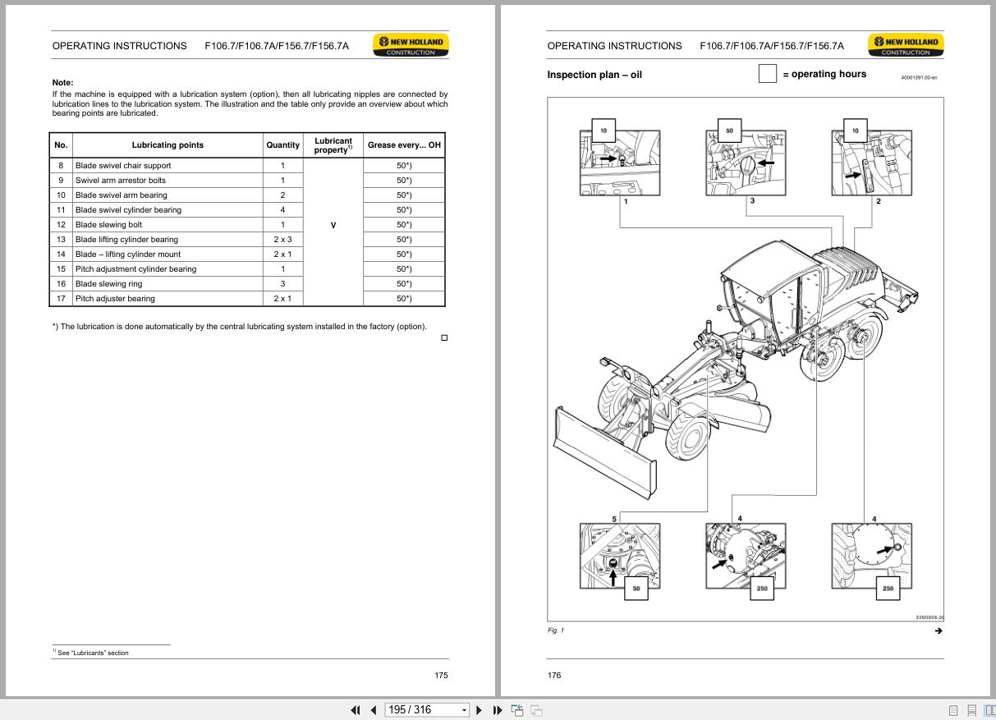Screen dimensions: 996x720
Task: Click the page number field 195 / 316
Action: tap(421, 710)
